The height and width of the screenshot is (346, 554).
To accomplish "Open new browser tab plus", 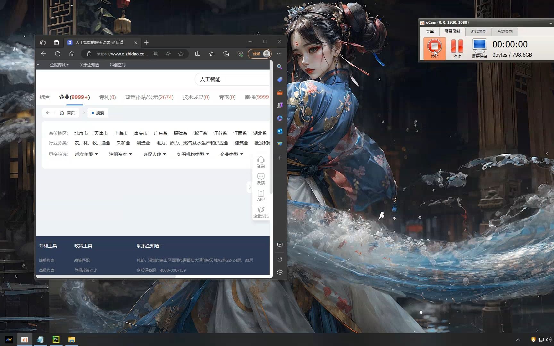I will pyautogui.click(x=147, y=43).
